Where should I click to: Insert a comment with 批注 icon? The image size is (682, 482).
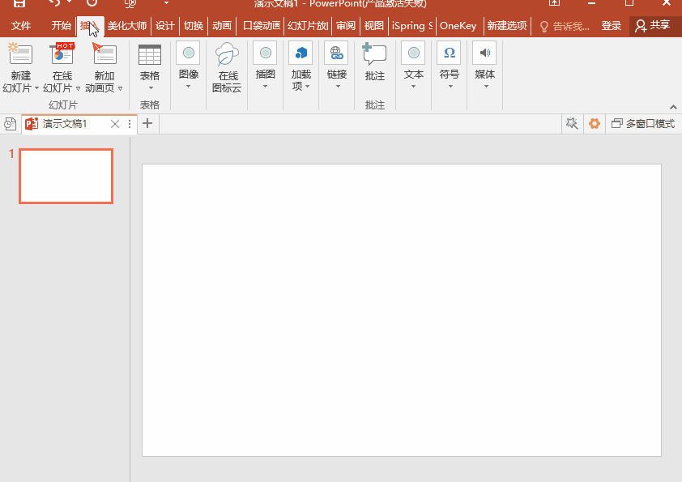(x=374, y=56)
